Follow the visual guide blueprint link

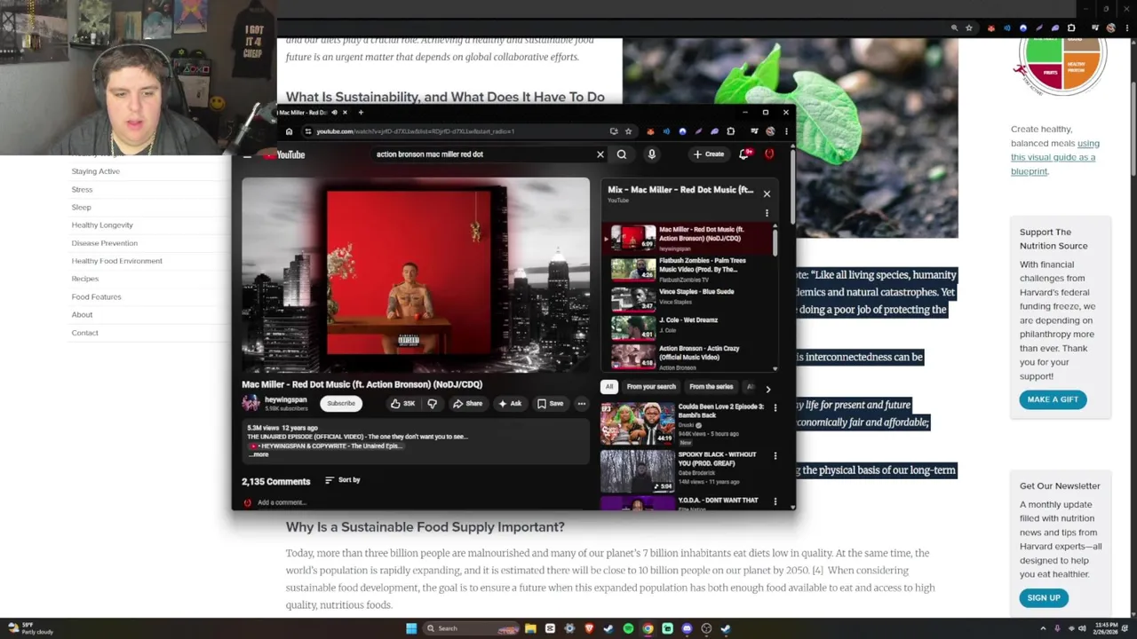(x=1054, y=157)
